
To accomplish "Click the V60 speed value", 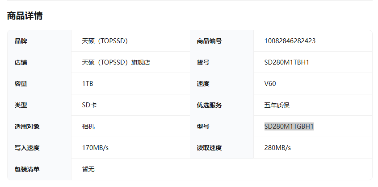I will pyautogui.click(x=270, y=84).
